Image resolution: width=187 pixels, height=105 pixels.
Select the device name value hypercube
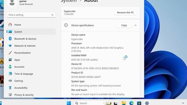point(77,39)
